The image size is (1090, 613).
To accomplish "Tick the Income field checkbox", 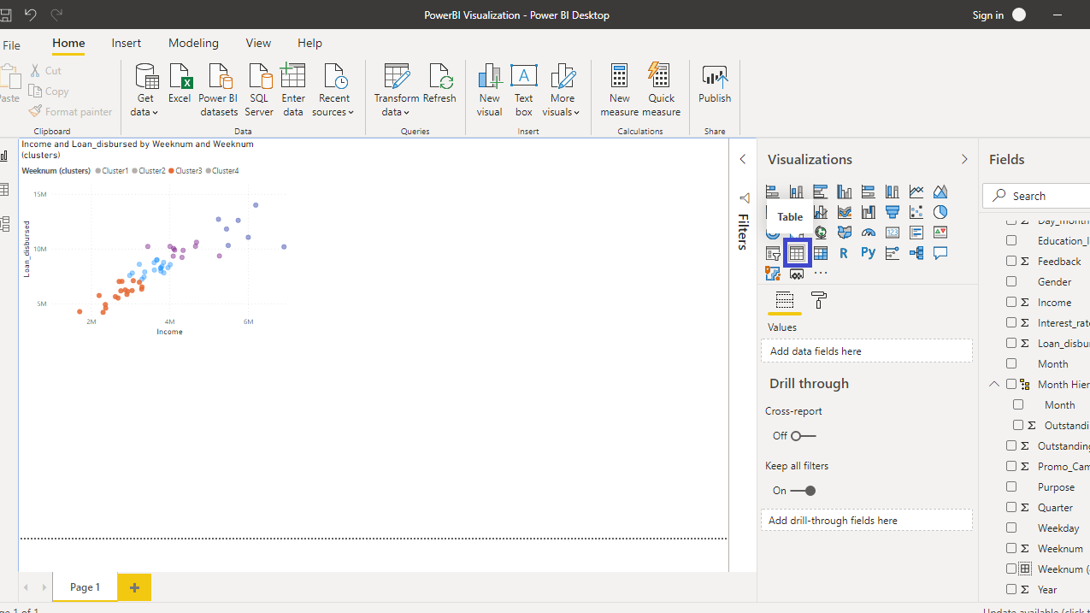I will pyautogui.click(x=1011, y=303).
